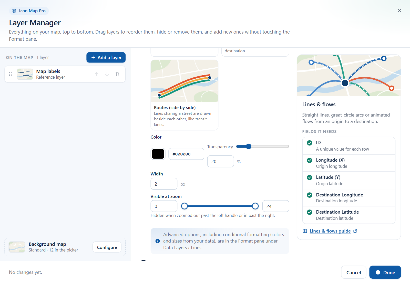Click the info icon in advanced options note
The width and height of the screenshot is (410, 283).
coord(158,241)
